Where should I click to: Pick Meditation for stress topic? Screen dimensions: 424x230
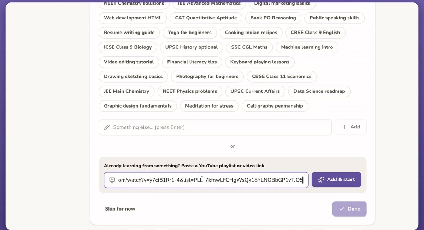click(209, 106)
